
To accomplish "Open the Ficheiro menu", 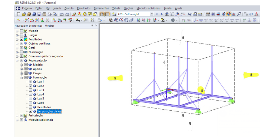I will 27,8.
